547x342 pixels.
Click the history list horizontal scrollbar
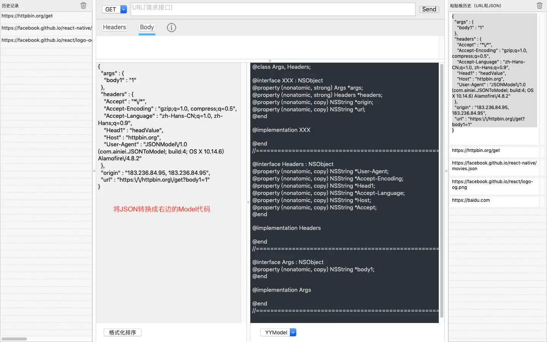click(14, 339)
